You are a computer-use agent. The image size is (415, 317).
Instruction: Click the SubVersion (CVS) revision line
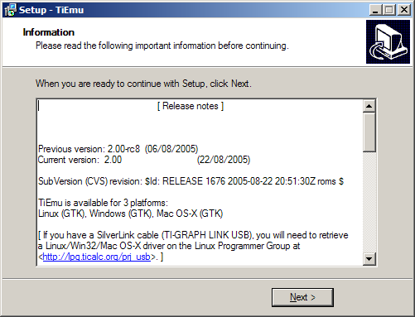pyautogui.click(x=191, y=181)
